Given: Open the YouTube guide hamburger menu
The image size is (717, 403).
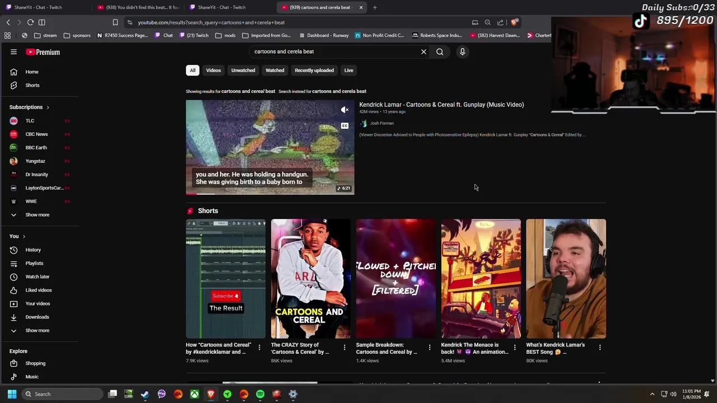Looking at the screenshot, I should [13, 52].
